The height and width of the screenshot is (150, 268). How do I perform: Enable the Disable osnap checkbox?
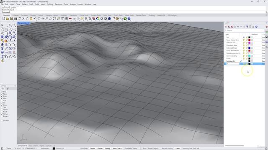(x=2, y=120)
